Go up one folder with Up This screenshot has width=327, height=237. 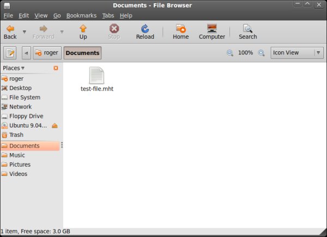tap(83, 32)
